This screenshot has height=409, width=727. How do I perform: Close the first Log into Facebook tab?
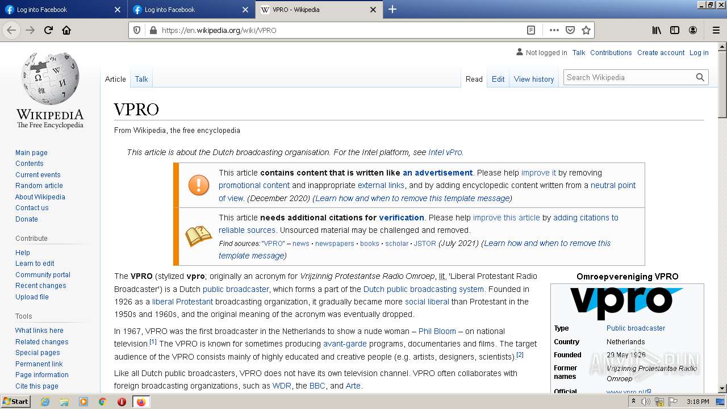(118, 10)
